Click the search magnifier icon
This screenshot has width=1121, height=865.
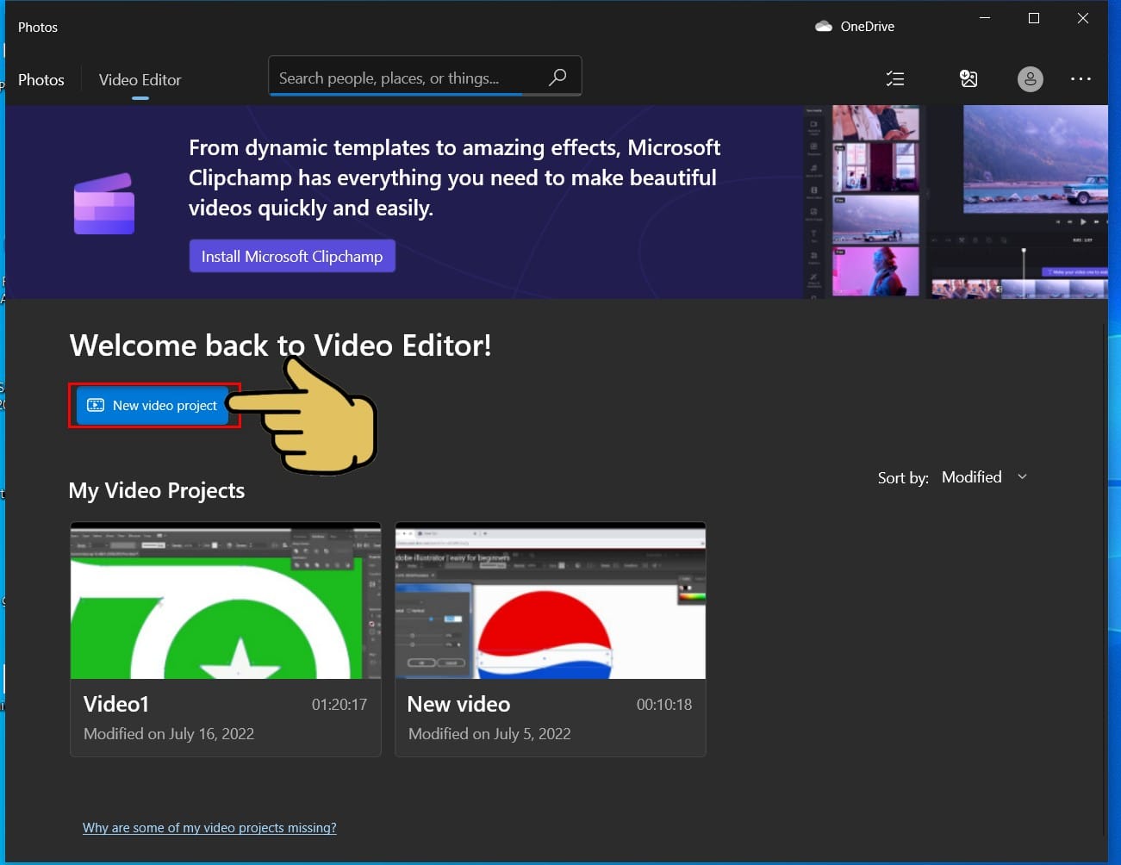click(557, 78)
